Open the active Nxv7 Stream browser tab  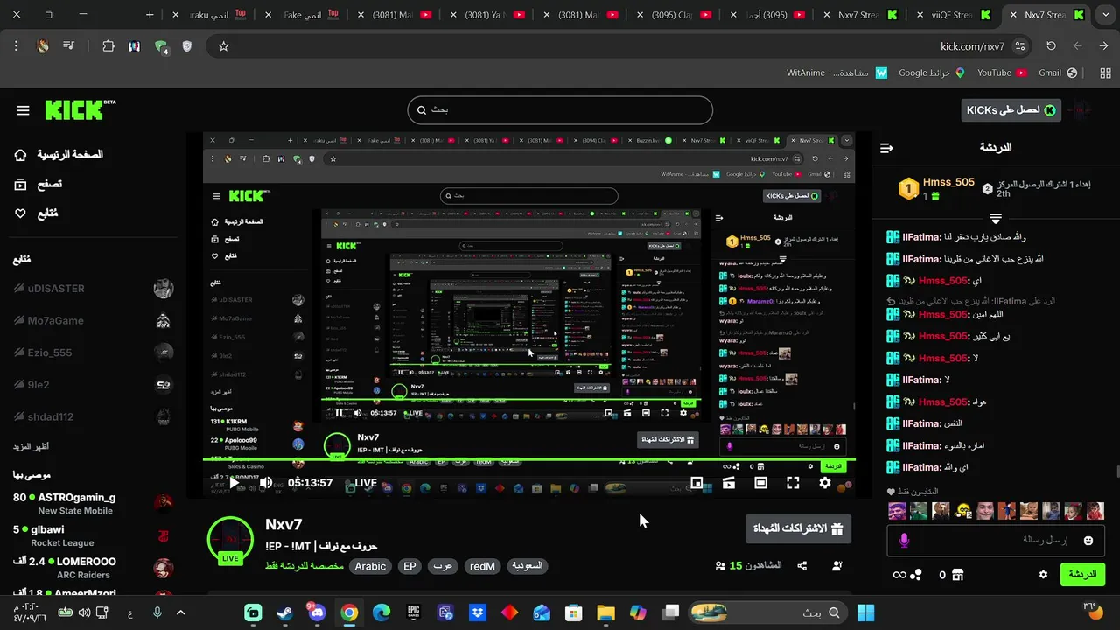tap(1046, 15)
